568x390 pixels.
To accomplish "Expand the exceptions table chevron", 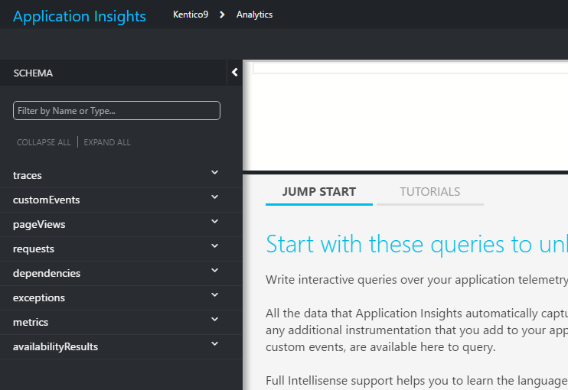I will pos(215,295).
